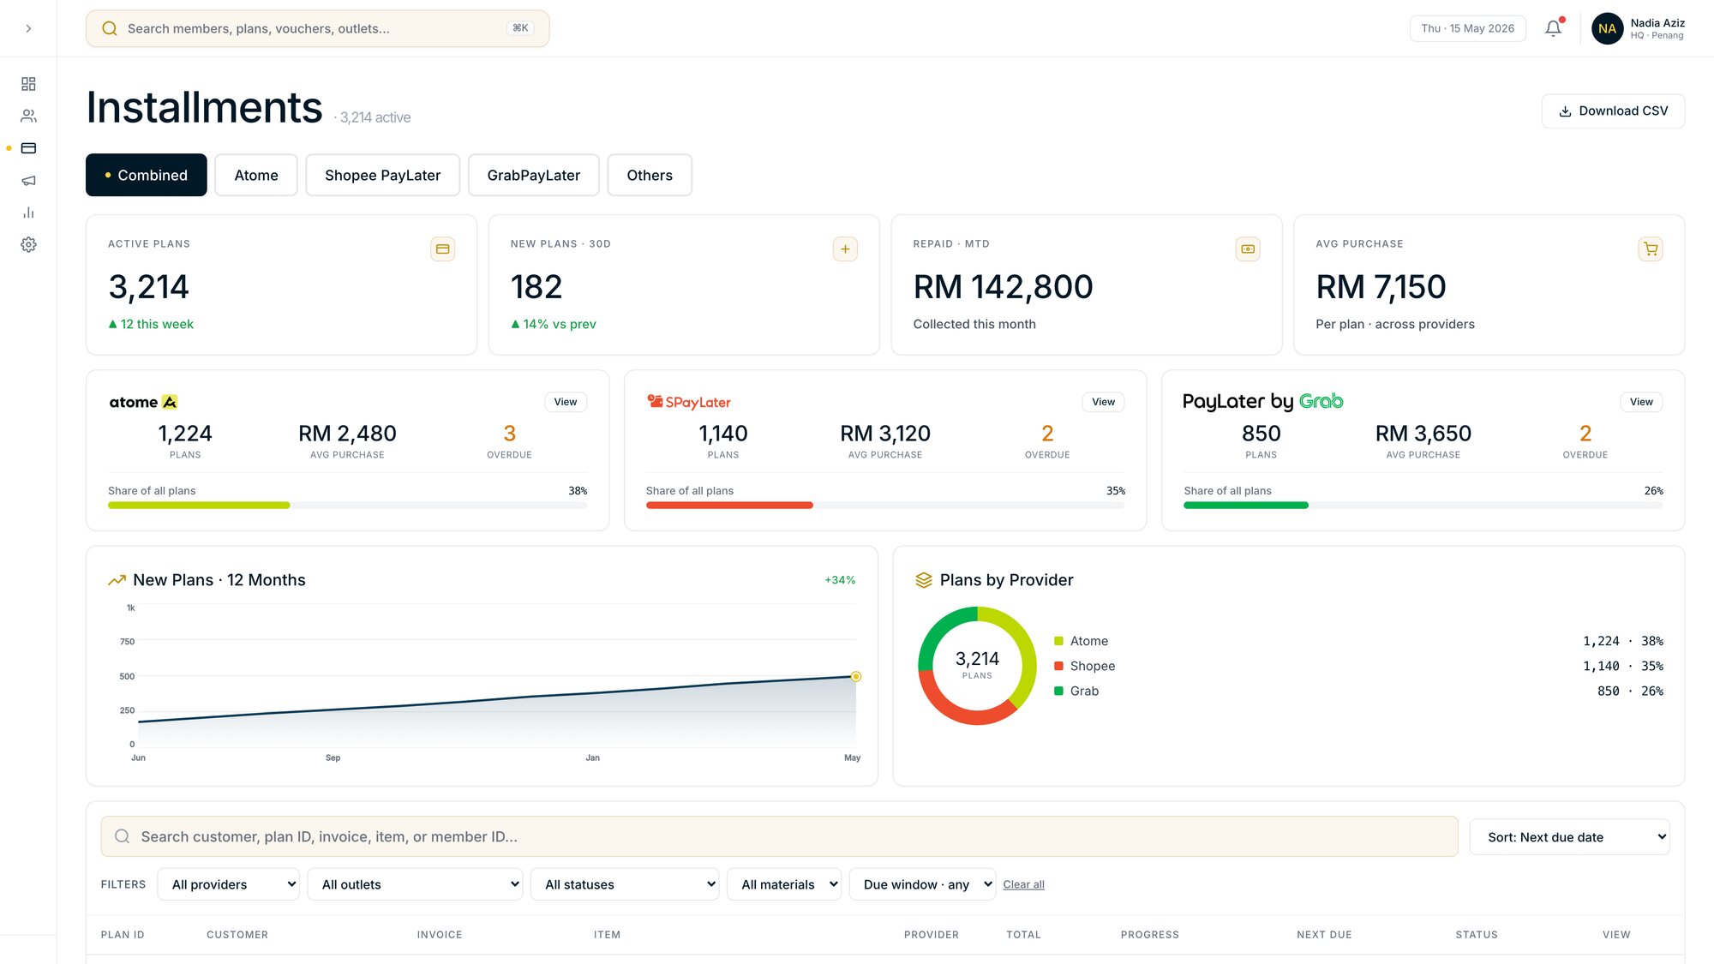Open the campaigns megaphone icon in sidebar

pyautogui.click(x=28, y=180)
